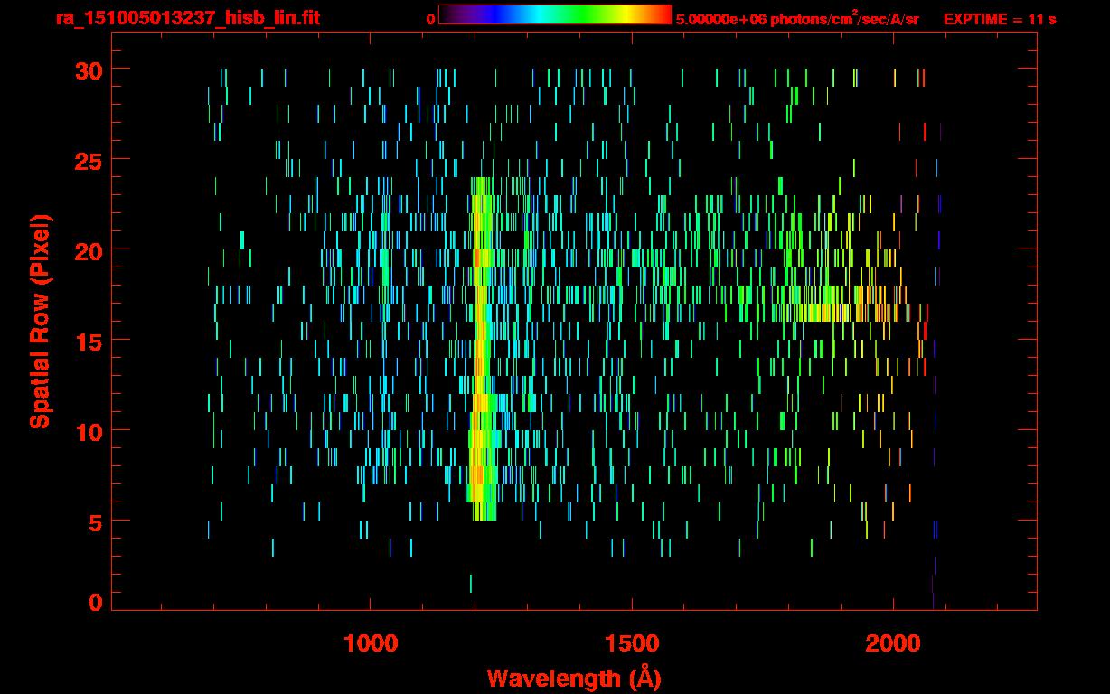Screen dimensions: 1110x694
Task: Click the bright yellow vertical emission line near 1216 Å
Action: pyautogui.click(x=481, y=349)
